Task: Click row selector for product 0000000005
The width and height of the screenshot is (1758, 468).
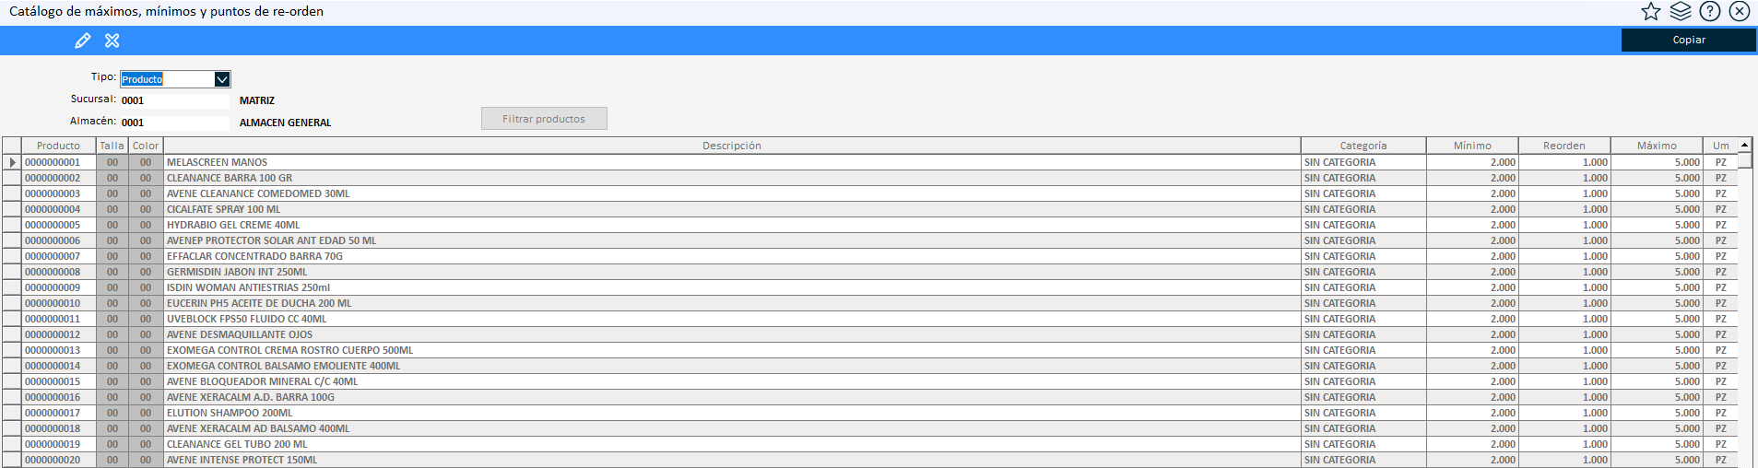Action: click(12, 225)
